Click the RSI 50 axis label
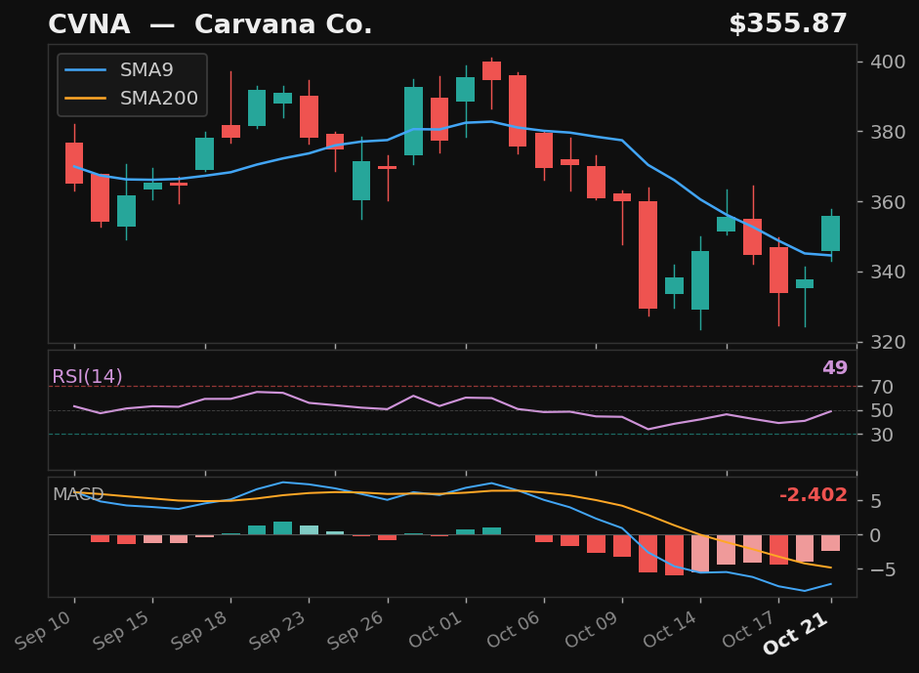 pyautogui.click(x=882, y=410)
